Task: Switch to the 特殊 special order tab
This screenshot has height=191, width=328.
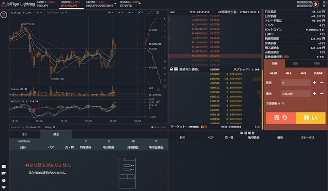Action: pos(317,63)
